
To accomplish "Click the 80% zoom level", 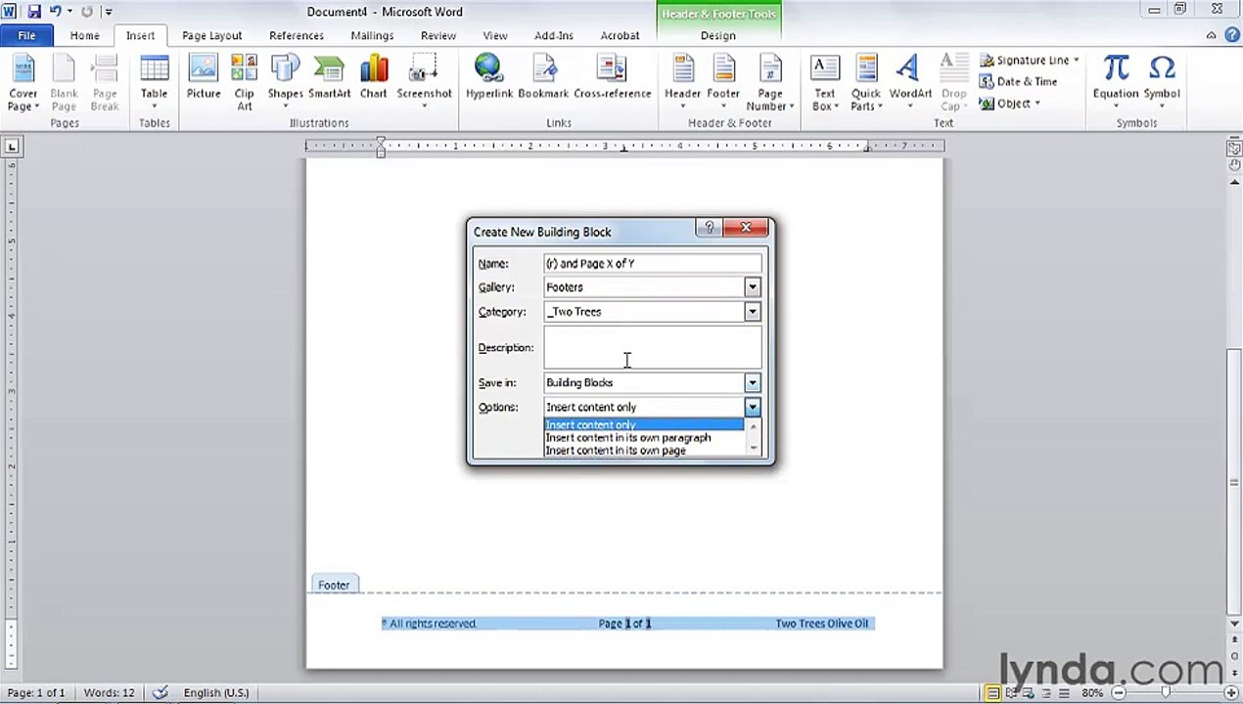I will (1092, 692).
